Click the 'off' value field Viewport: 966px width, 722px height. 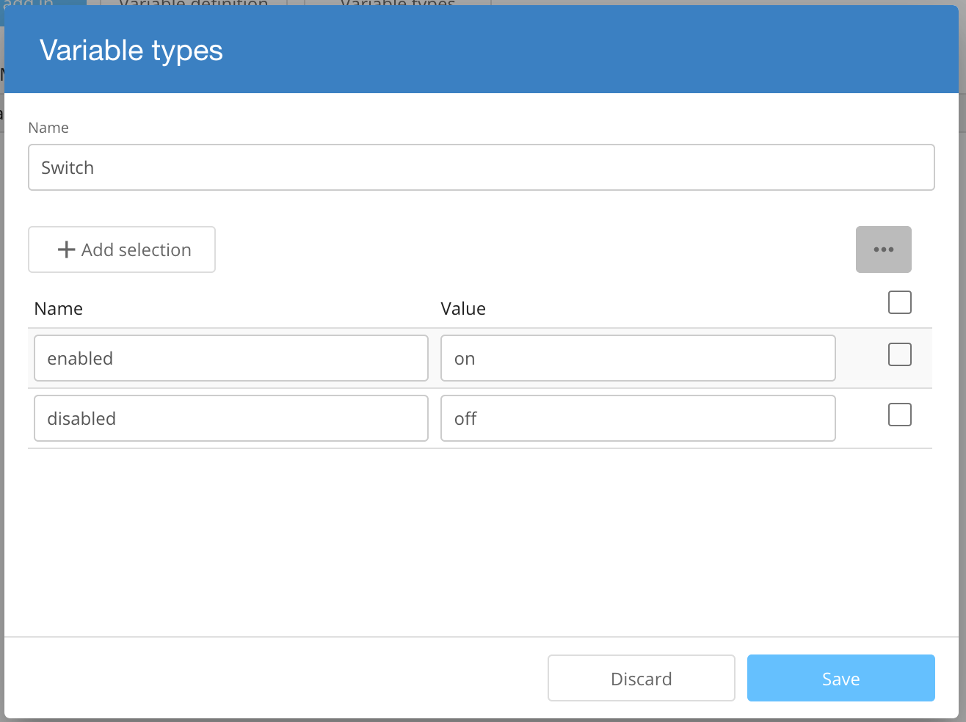[x=637, y=418]
